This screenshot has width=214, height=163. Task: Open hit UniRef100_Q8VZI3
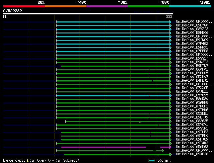point(192,29)
